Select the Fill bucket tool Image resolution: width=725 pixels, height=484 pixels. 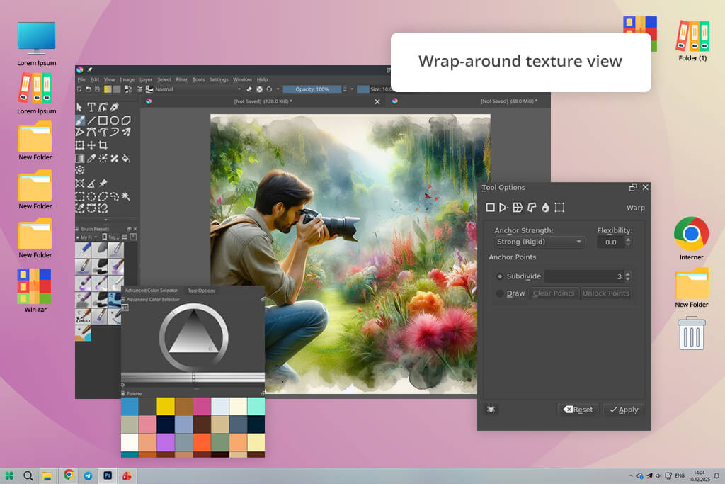[125, 158]
